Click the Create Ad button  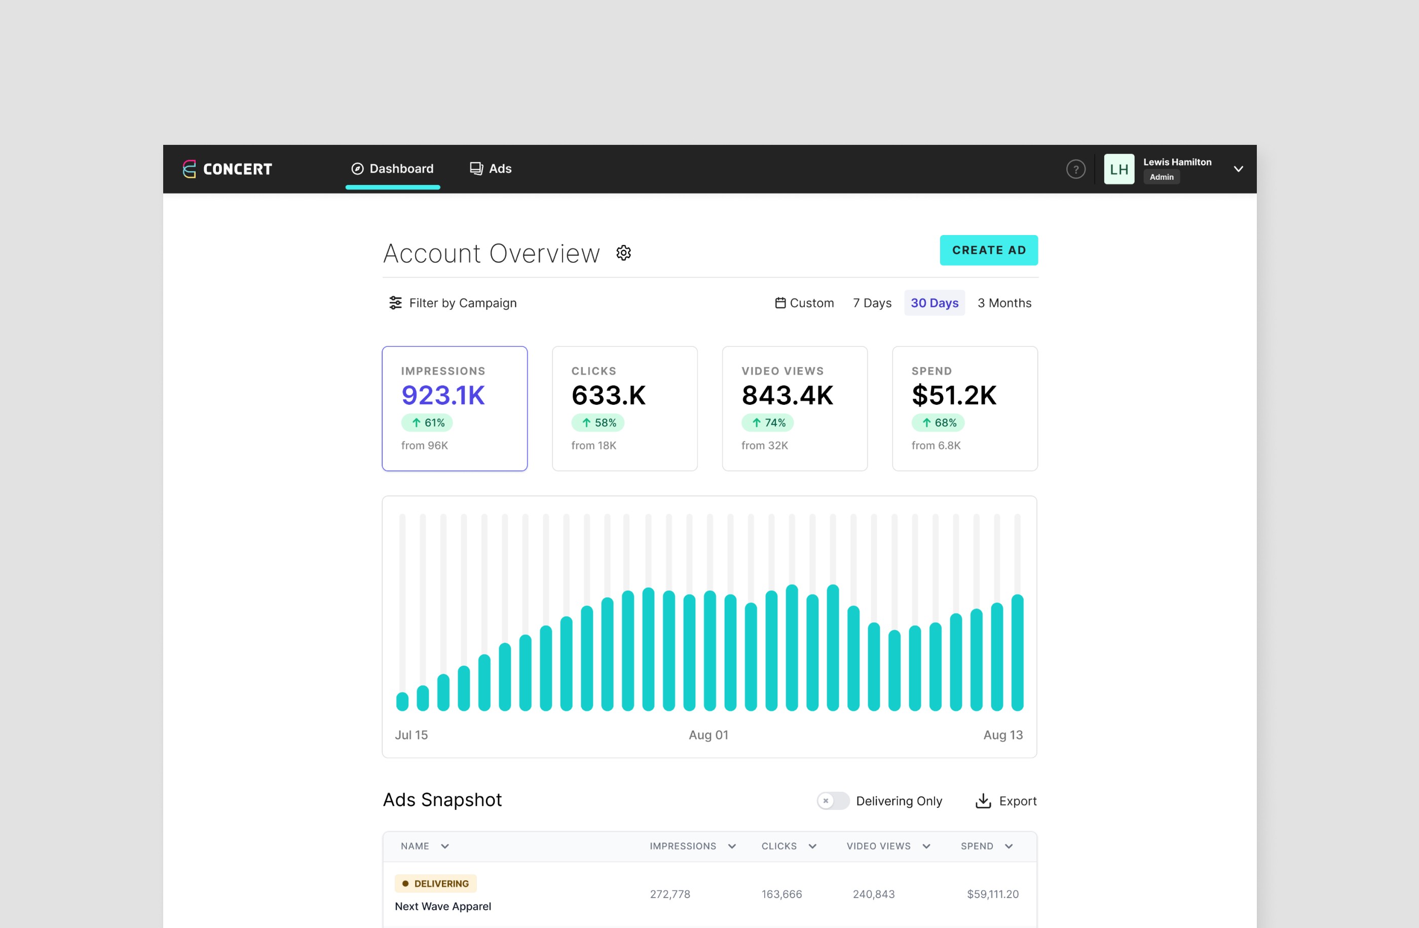pos(989,250)
